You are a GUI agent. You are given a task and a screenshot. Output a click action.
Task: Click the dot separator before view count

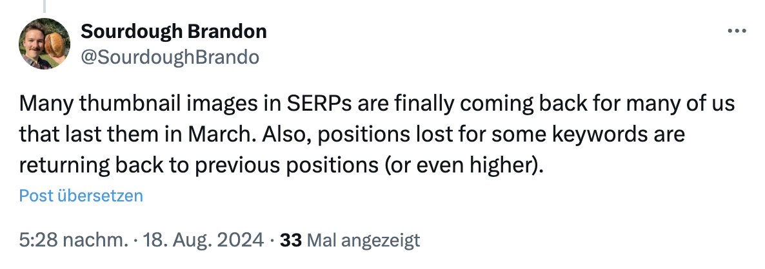point(273,241)
